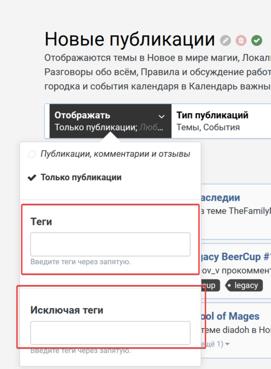Viewport: 271px width, 369px height.
Task: Open the Отображать dropdown filter
Action: pos(110,121)
